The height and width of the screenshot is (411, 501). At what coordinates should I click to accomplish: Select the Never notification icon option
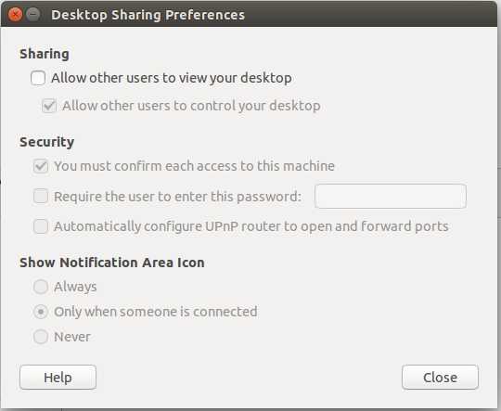(41, 337)
